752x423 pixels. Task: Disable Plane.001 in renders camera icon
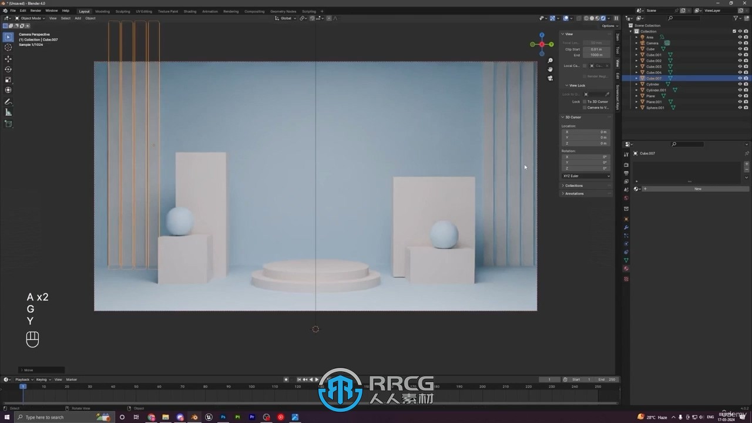(746, 102)
